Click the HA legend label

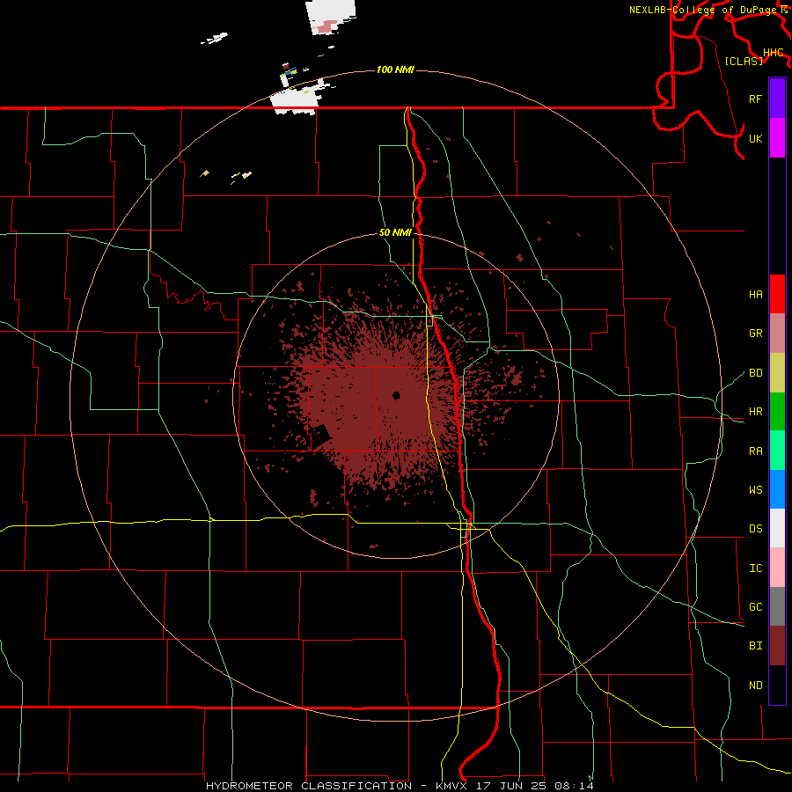click(756, 295)
